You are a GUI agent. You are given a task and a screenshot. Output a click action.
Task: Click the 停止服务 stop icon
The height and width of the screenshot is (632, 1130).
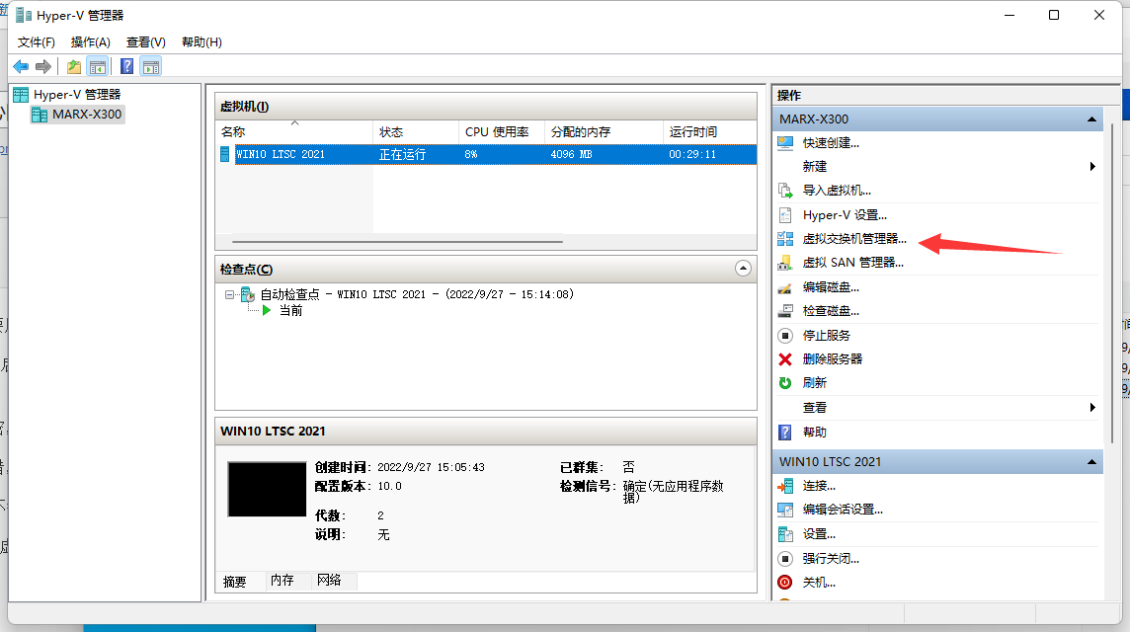point(785,336)
